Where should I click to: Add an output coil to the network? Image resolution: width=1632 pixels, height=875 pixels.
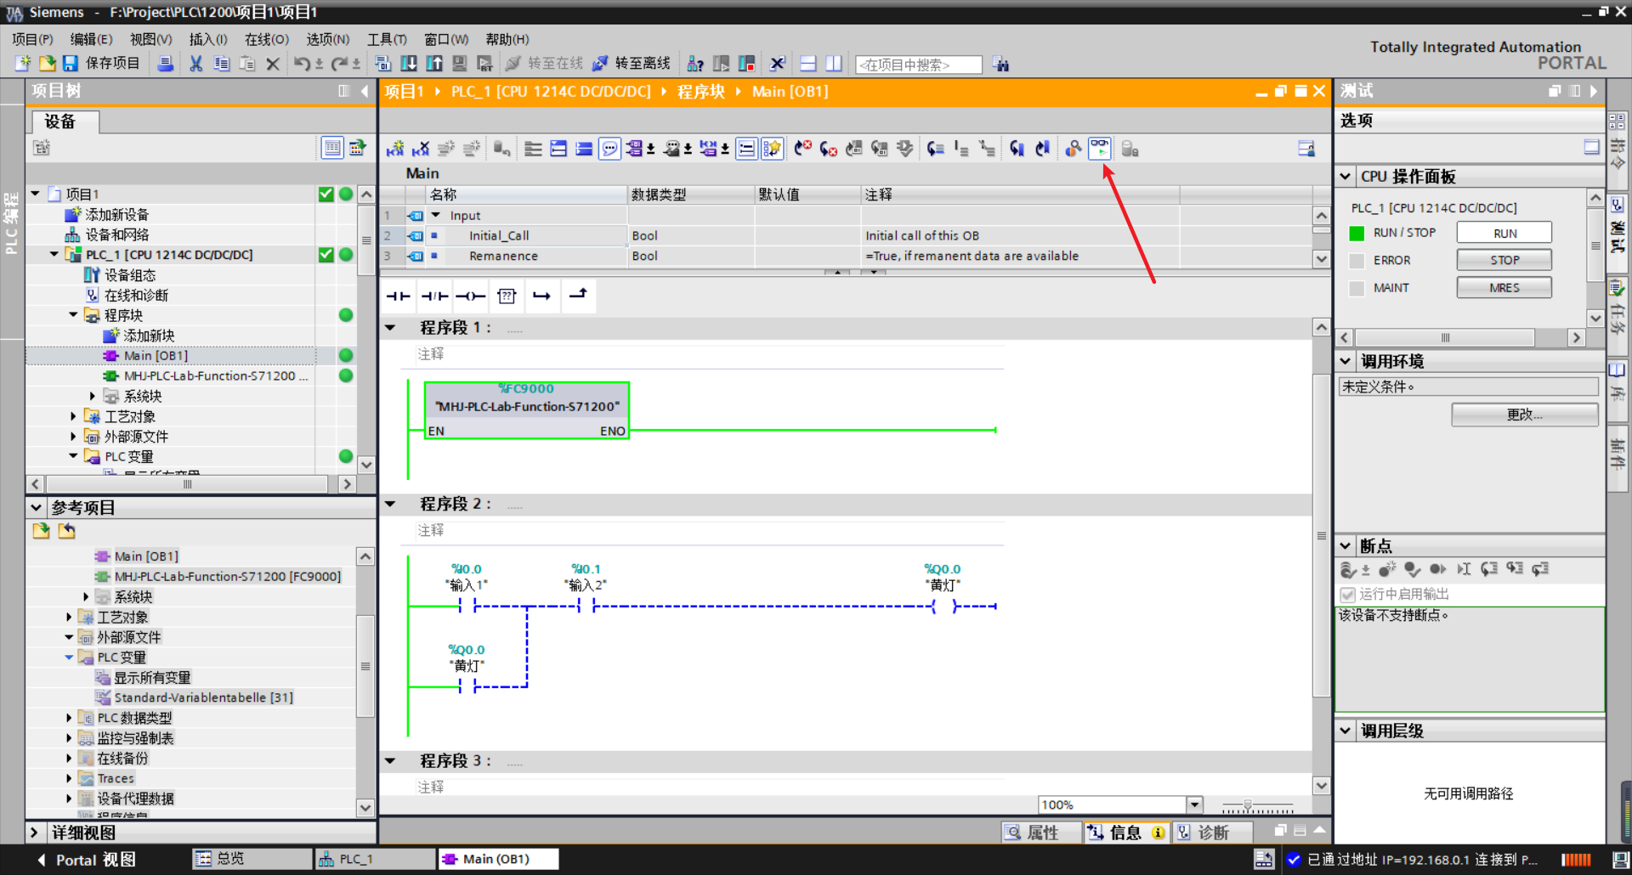(470, 296)
